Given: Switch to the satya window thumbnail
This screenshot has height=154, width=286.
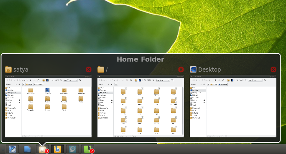Looking at the screenshot, I should [x=49, y=106].
